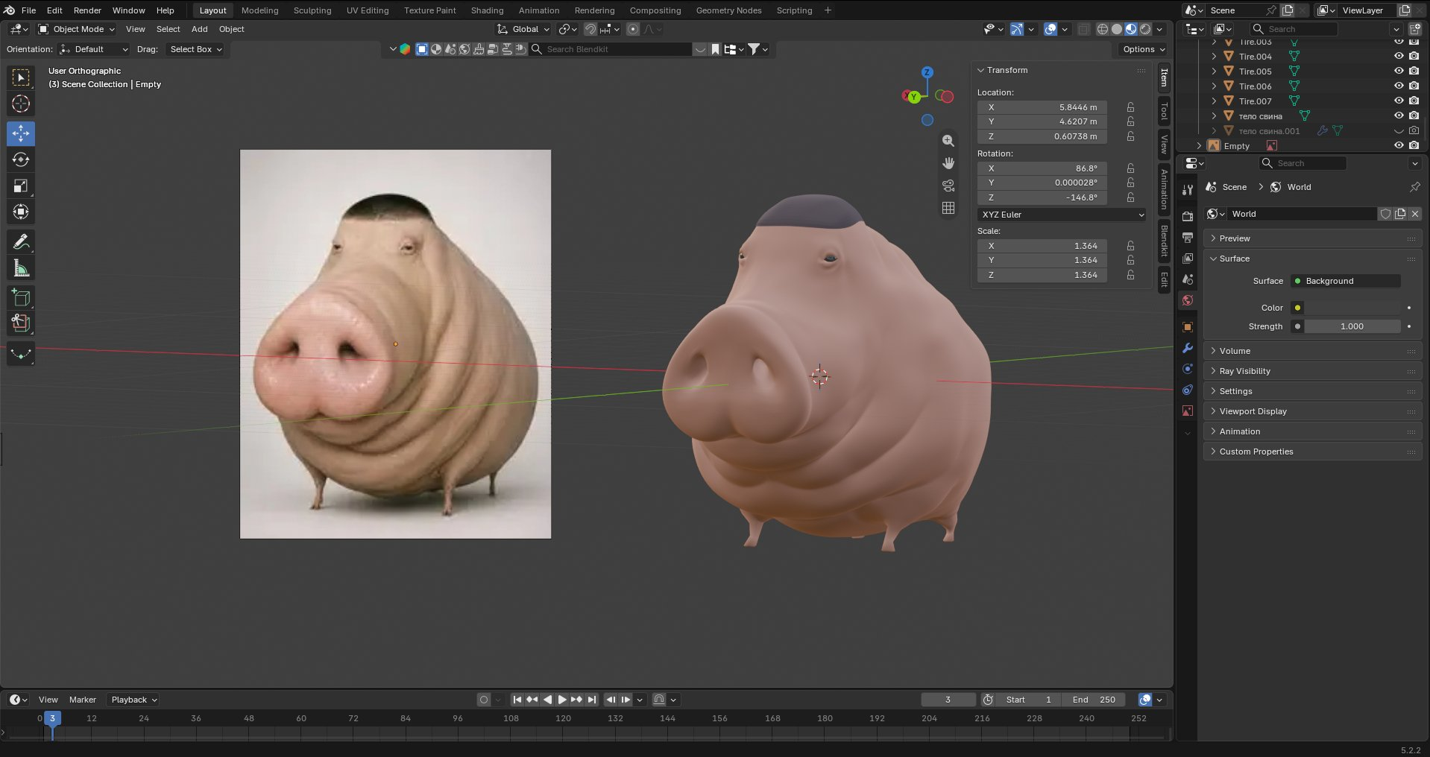Open the Render menu
1430x757 pixels.
tap(87, 10)
